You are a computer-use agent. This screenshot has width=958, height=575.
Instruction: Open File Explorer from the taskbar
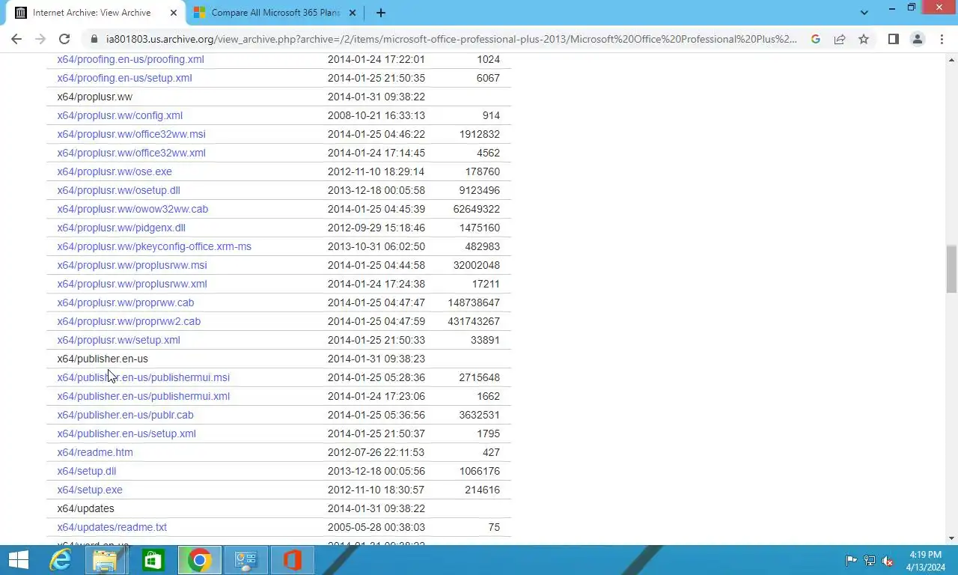click(106, 560)
